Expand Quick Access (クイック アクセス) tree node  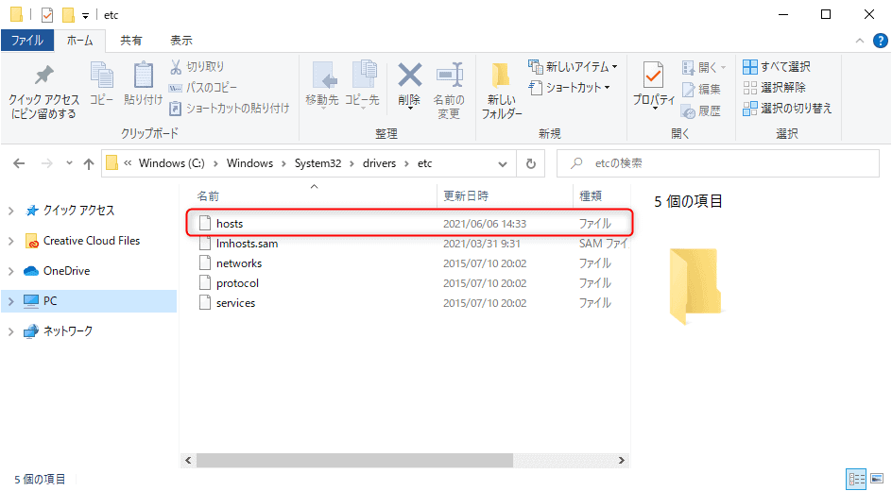click(10, 211)
